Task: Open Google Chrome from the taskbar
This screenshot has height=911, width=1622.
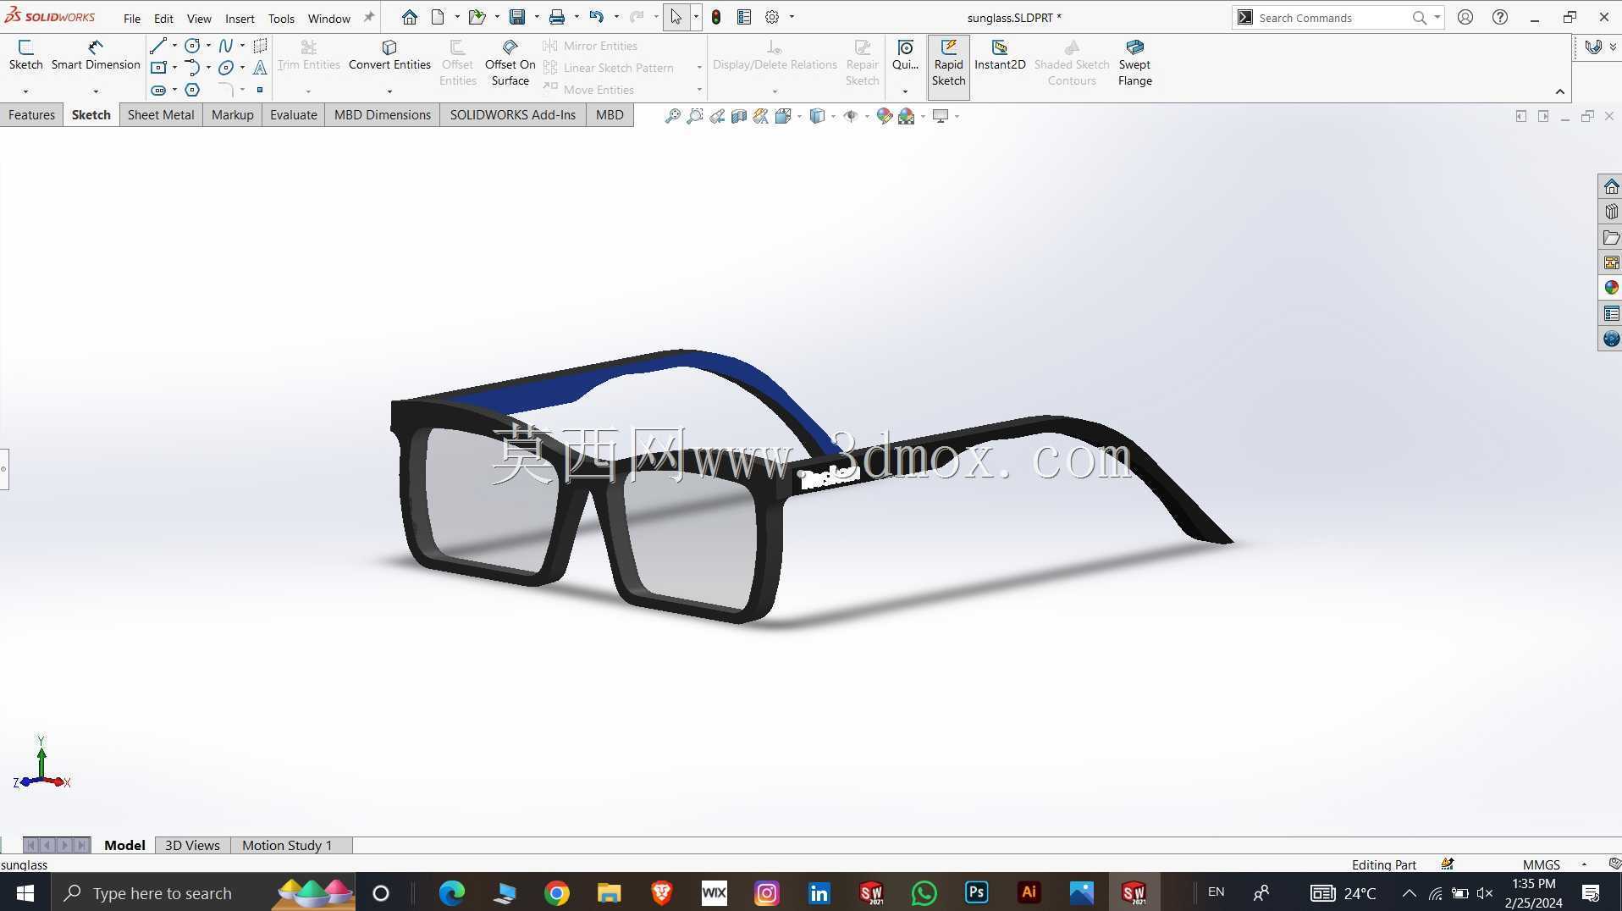Action: point(556,893)
